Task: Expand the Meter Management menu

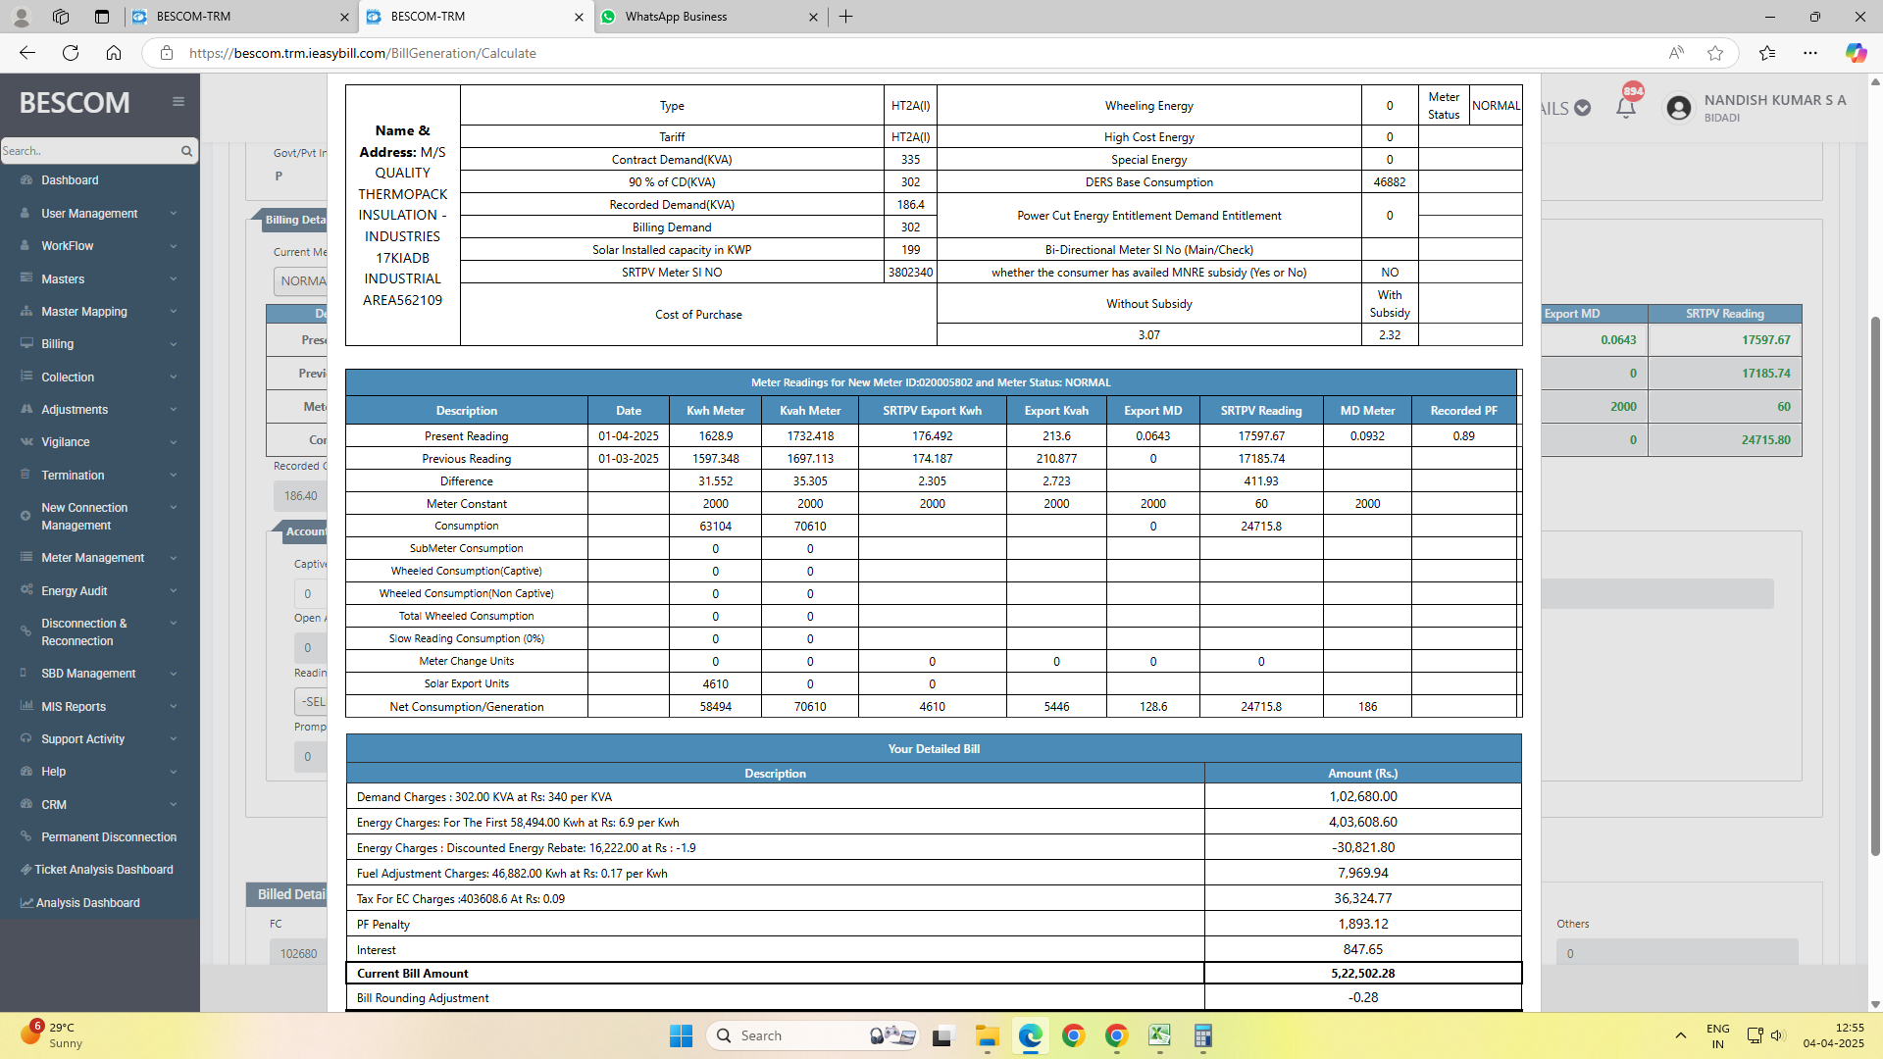Action: [100, 558]
